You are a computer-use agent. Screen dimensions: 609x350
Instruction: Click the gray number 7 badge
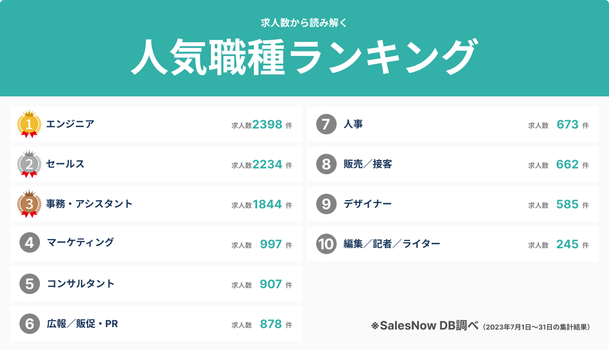(x=326, y=124)
